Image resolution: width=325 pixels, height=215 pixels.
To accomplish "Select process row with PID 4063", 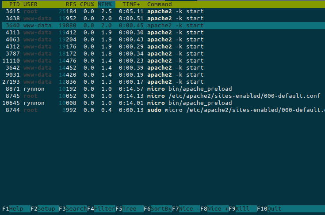I will 164,40.
